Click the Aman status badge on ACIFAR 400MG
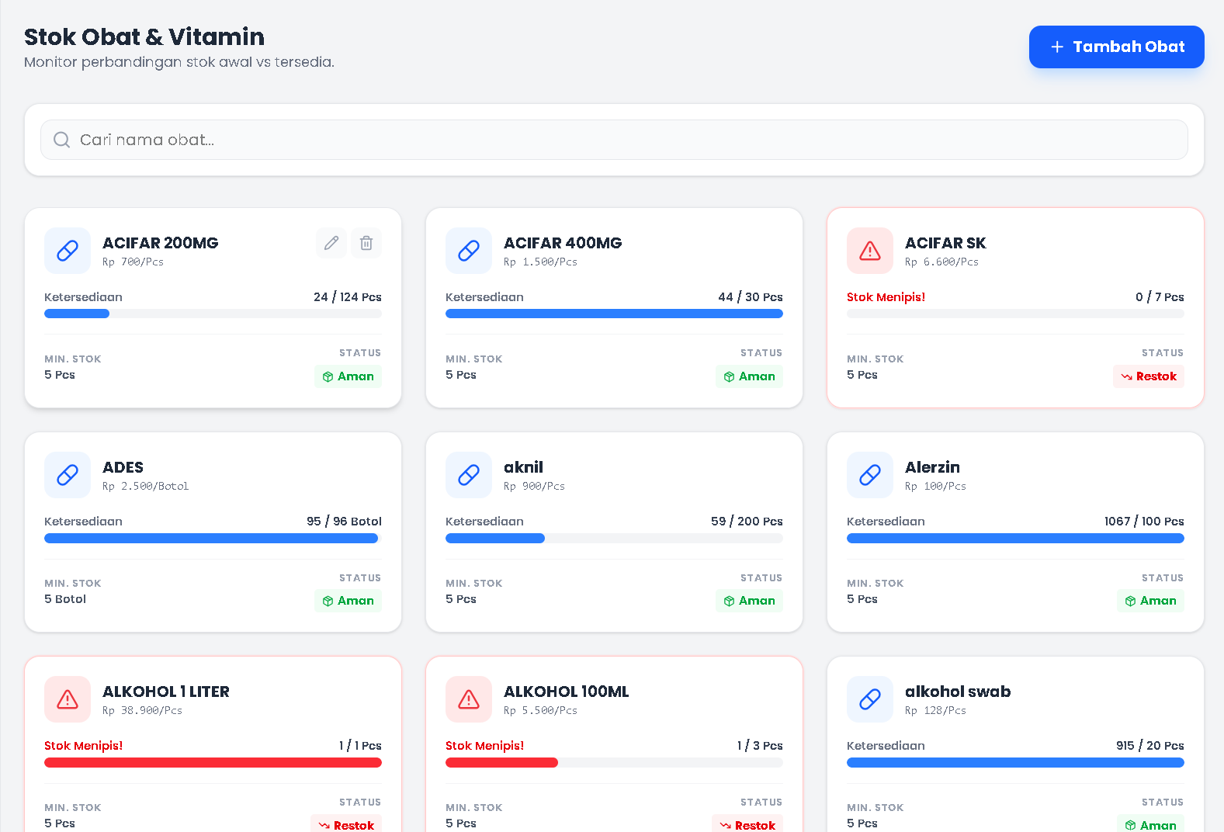The width and height of the screenshot is (1224, 832). click(749, 376)
